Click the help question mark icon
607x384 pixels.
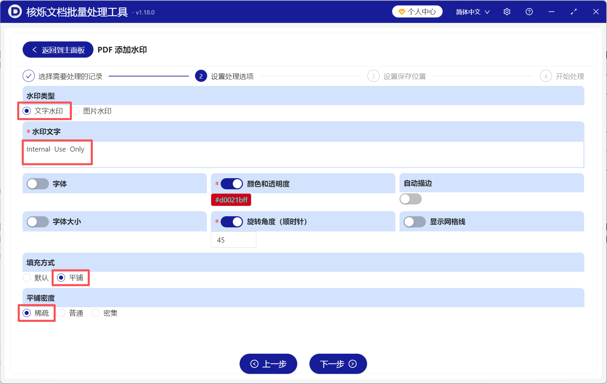pos(529,11)
